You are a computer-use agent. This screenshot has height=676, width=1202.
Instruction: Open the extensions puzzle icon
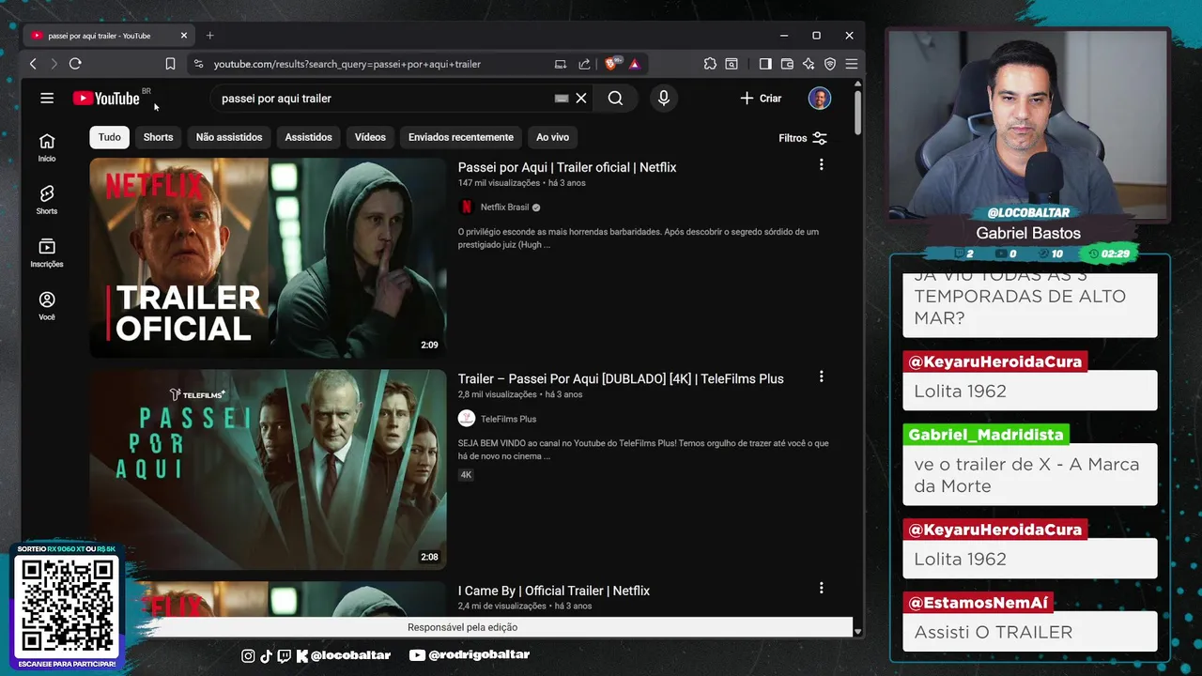pyautogui.click(x=710, y=64)
